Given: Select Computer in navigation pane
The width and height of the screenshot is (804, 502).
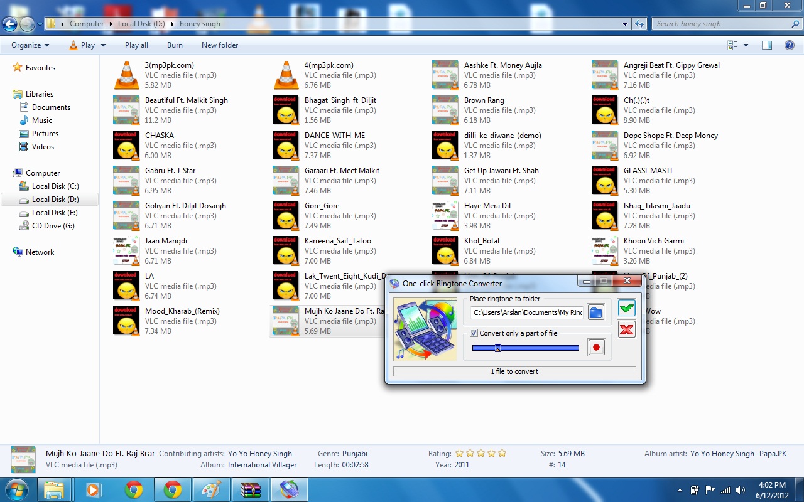Looking at the screenshot, I should 43,173.
